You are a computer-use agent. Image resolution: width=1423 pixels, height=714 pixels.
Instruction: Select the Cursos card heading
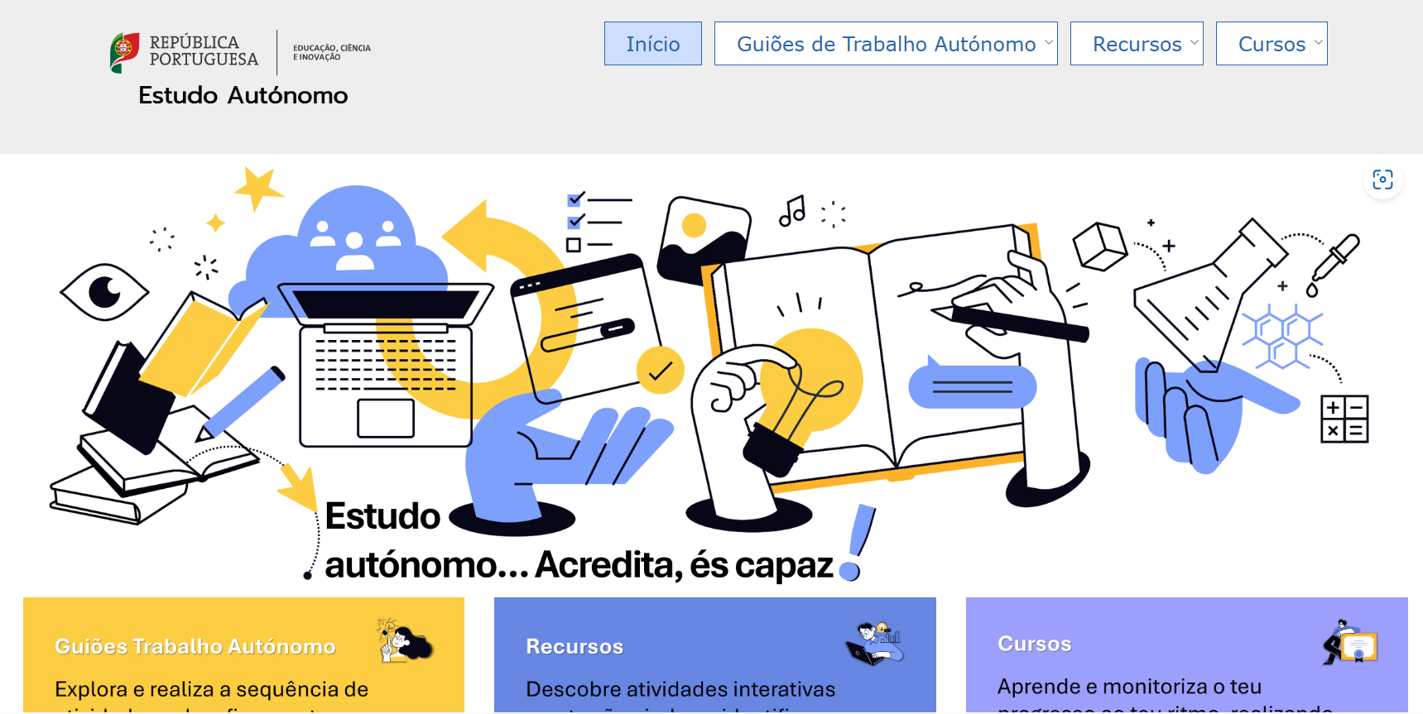pyautogui.click(x=1034, y=644)
